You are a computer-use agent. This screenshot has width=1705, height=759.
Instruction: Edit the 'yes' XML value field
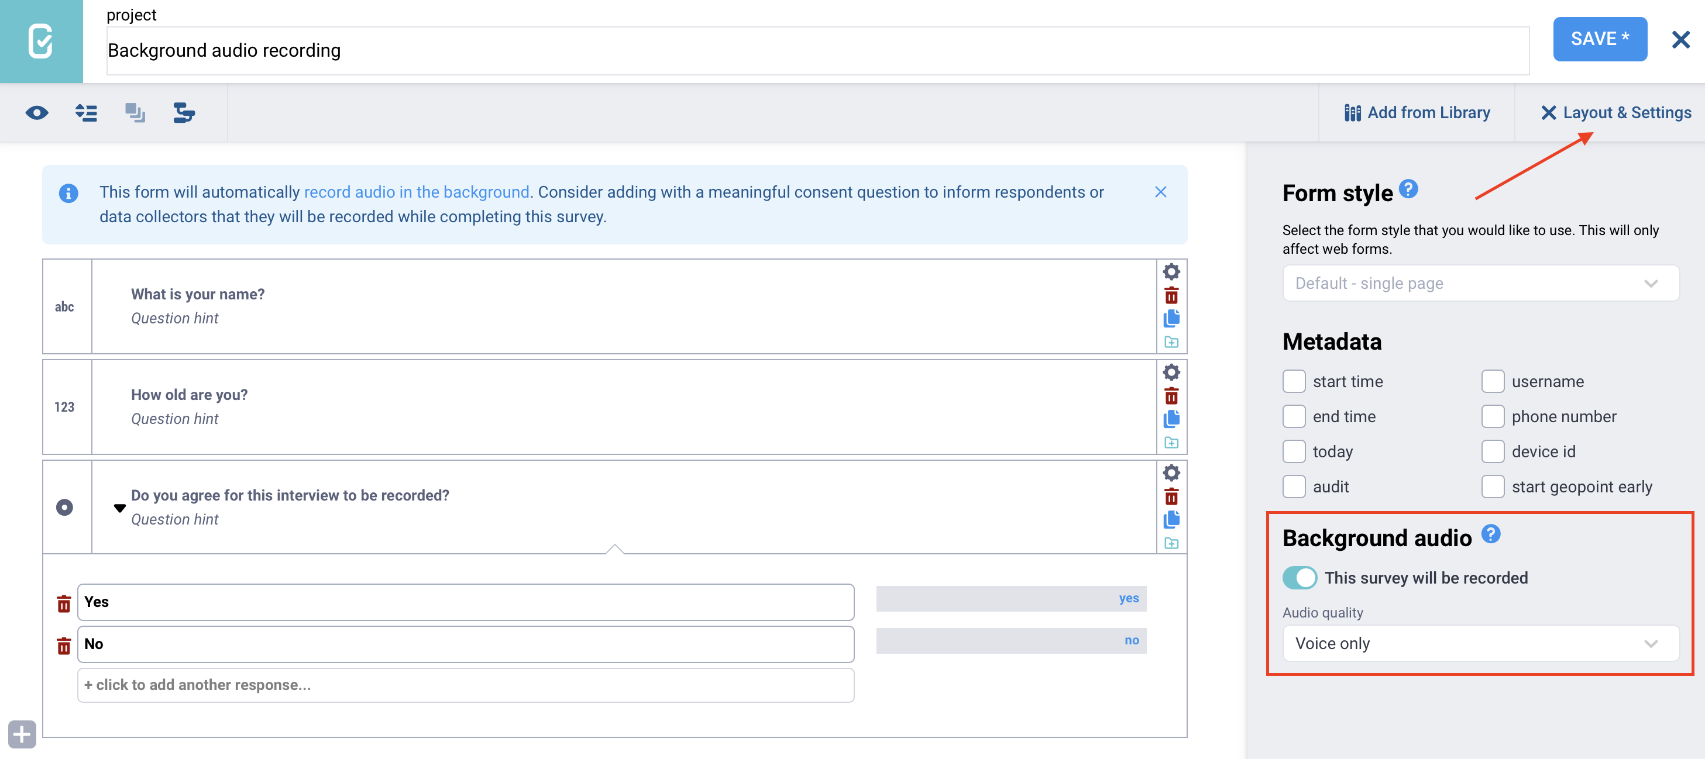[1010, 599]
